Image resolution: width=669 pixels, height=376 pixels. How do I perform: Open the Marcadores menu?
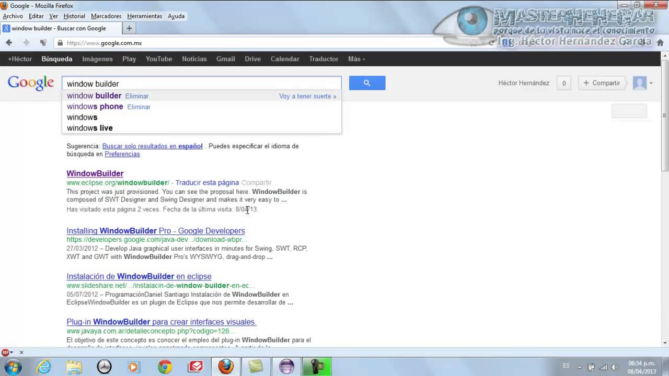pyautogui.click(x=106, y=16)
